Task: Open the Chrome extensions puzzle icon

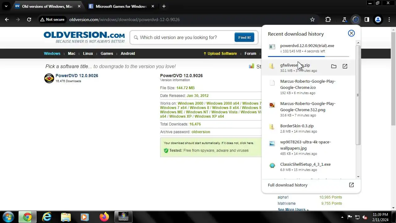Action: (328, 20)
